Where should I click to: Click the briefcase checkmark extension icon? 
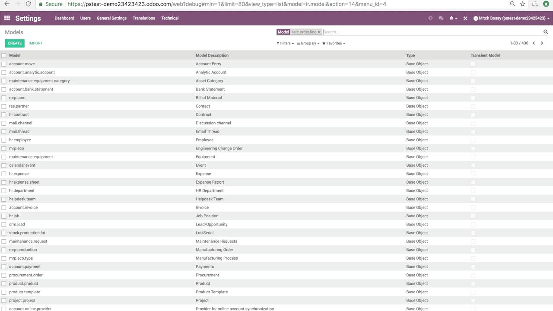pos(535,4)
